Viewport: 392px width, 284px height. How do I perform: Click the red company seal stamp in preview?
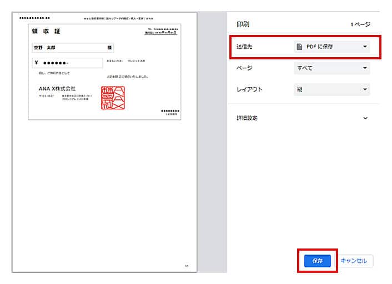click(113, 98)
